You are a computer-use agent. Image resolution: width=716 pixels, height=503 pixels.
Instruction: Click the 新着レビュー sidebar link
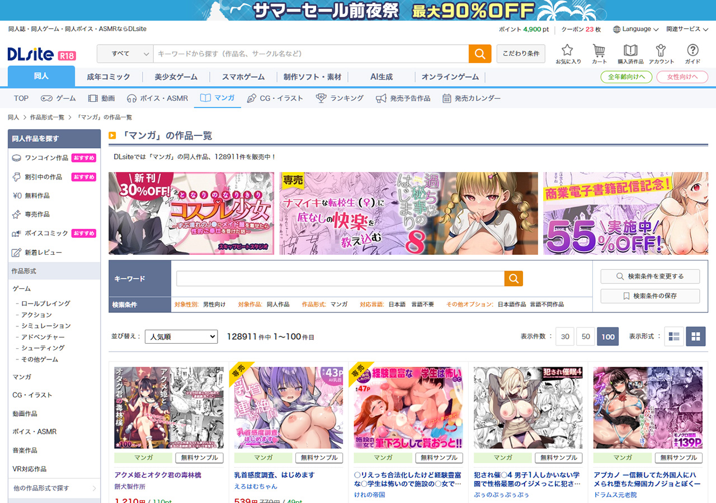[x=43, y=253]
